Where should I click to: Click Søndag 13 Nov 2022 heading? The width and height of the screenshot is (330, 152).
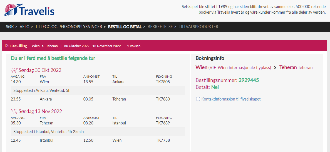pyautogui.click(x=40, y=111)
